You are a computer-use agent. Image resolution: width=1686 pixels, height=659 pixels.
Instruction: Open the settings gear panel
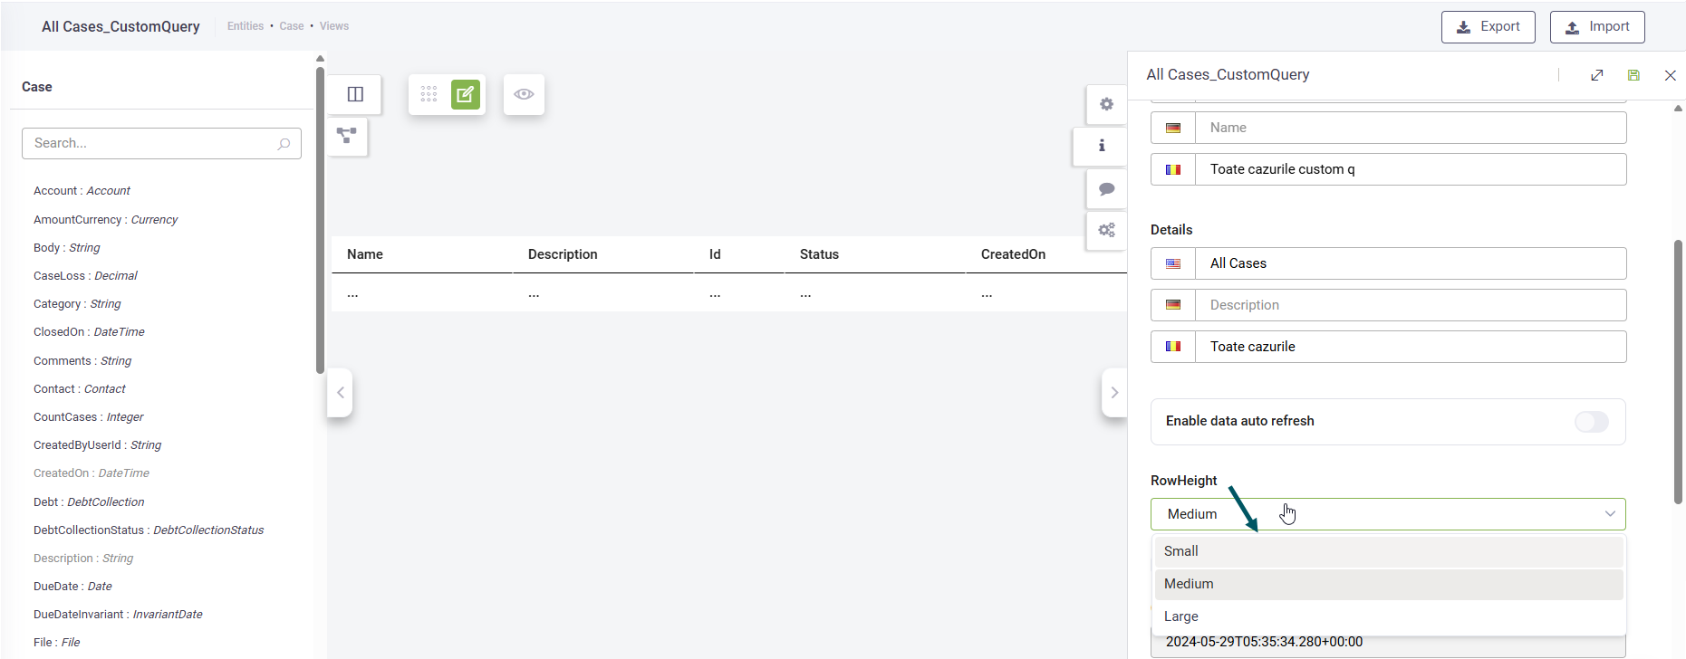click(x=1106, y=104)
